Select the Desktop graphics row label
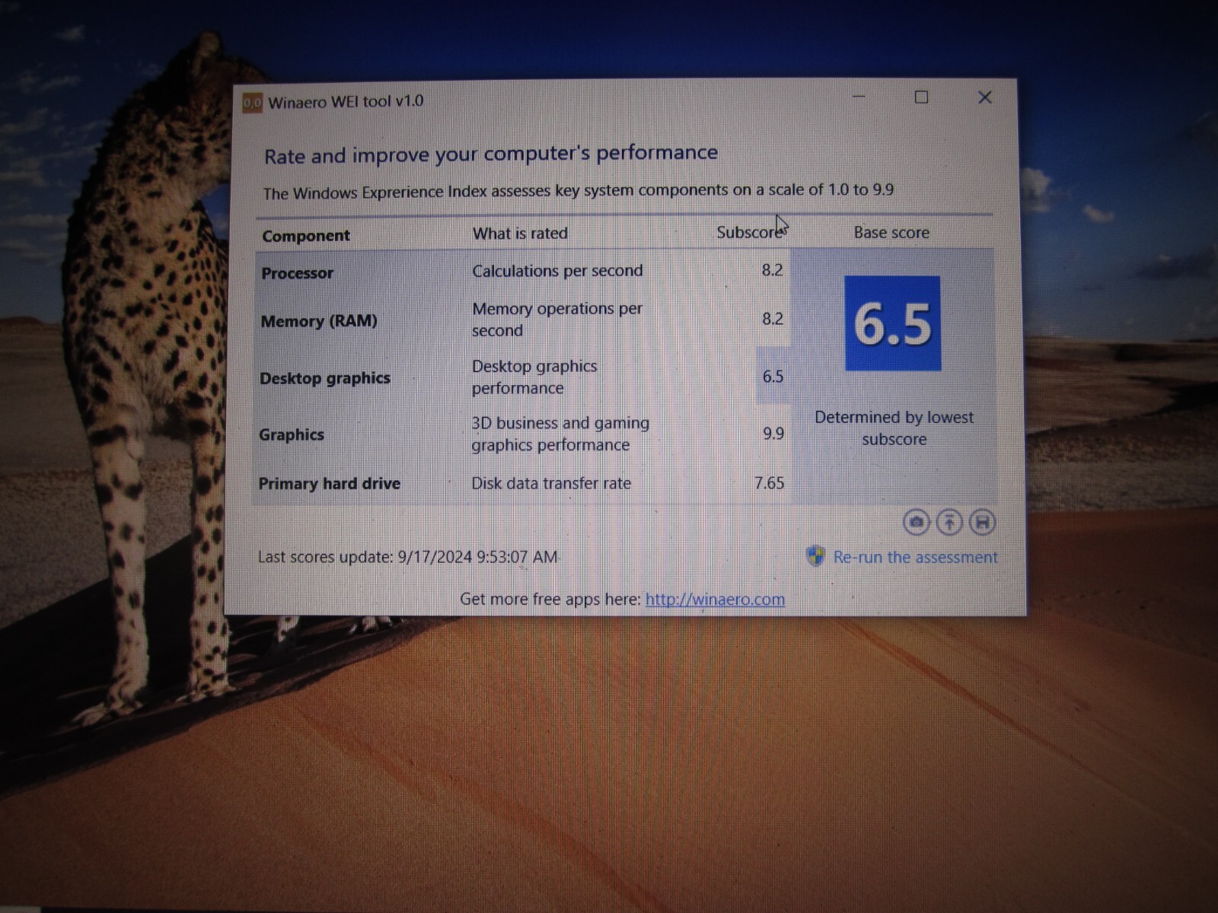Viewport: 1218px width, 913px height. click(x=325, y=378)
